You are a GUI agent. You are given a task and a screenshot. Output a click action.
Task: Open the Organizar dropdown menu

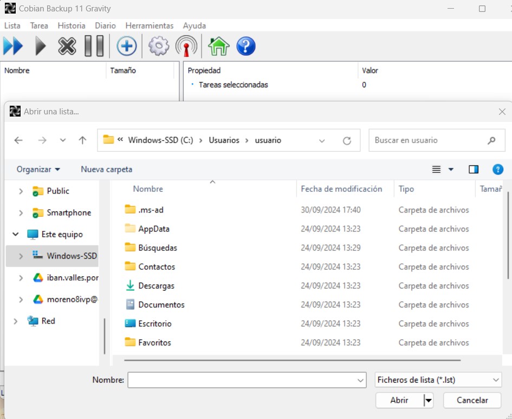click(x=38, y=170)
